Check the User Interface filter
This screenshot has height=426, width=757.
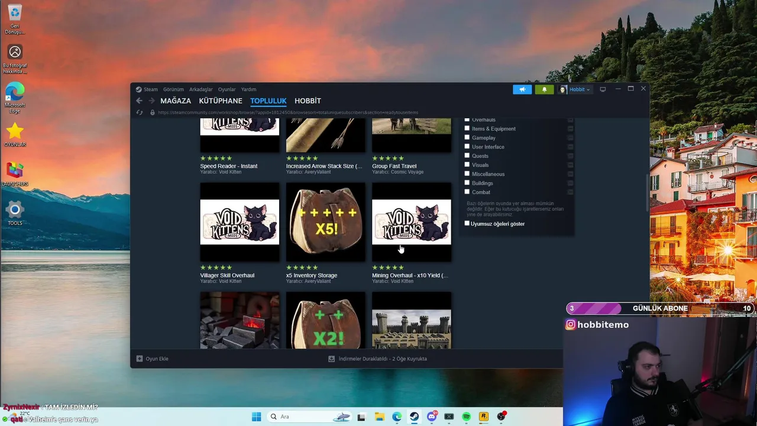pos(467,146)
